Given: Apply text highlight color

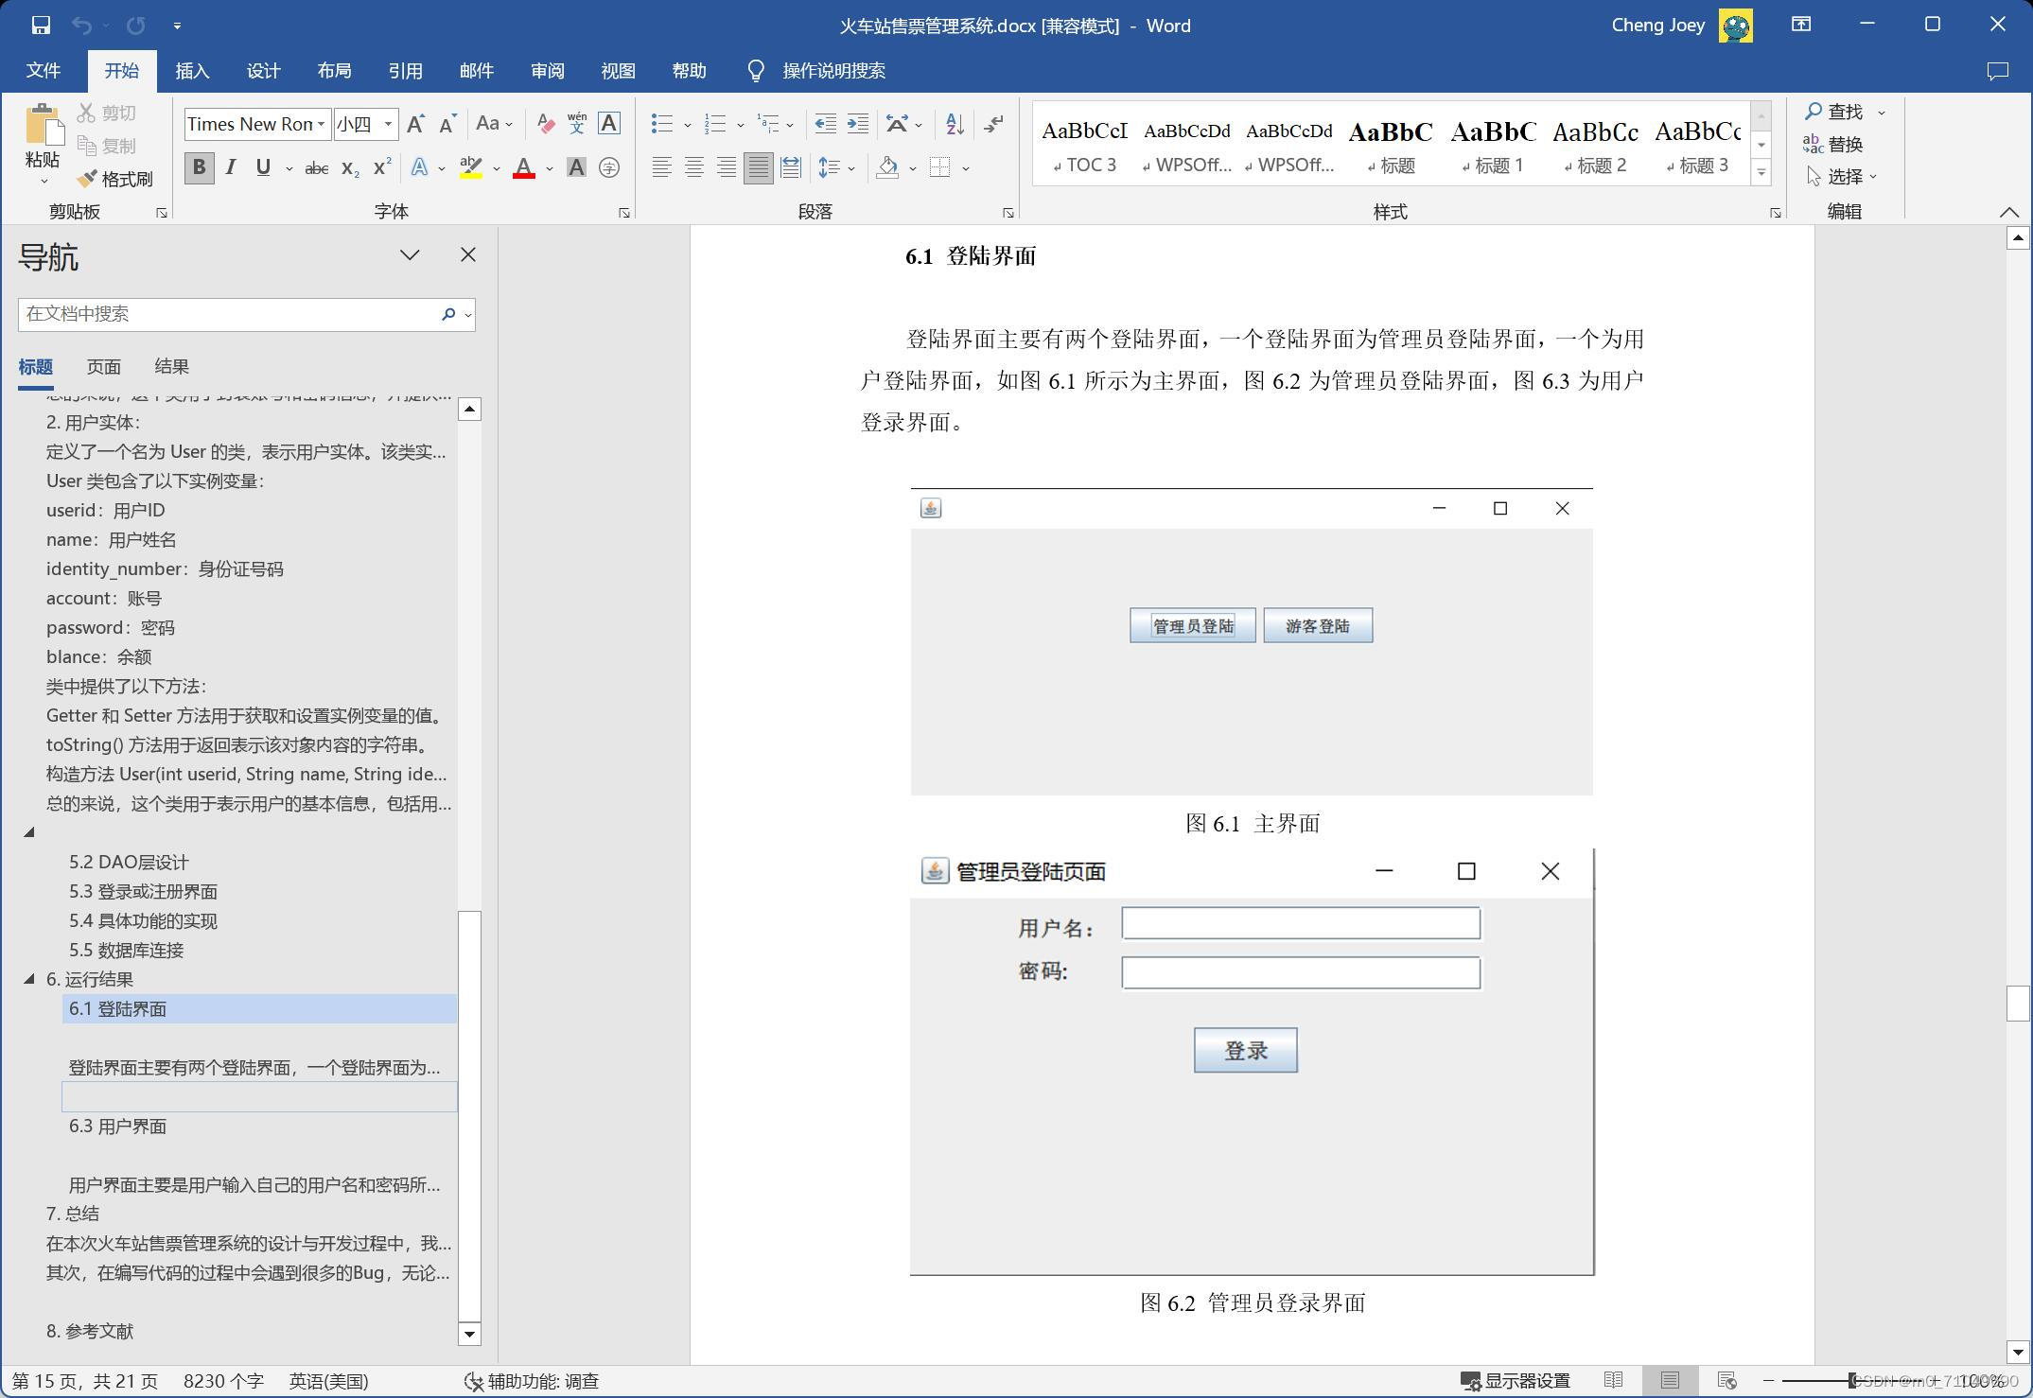Looking at the screenshot, I should pos(470,168).
